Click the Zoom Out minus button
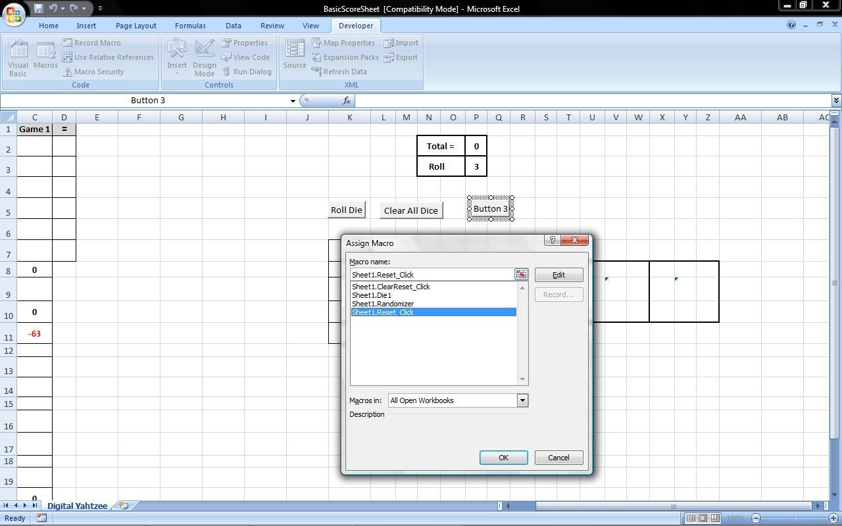The height and width of the screenshot is (526, 842). click(756, 518)
